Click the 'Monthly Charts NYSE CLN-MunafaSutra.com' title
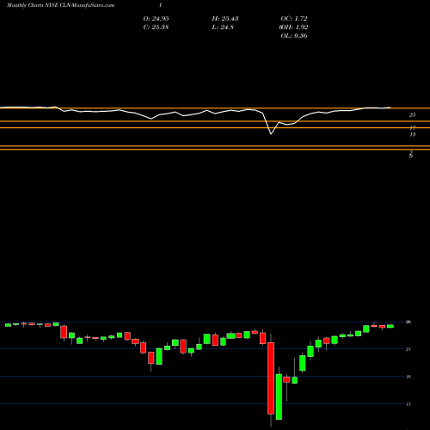This screenshot has height=430, width=430. (x=60, y=5)
